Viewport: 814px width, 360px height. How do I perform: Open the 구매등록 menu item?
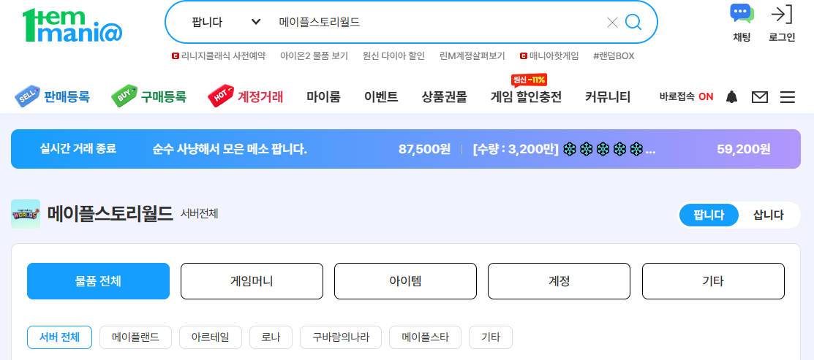(164, 97)
